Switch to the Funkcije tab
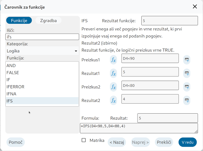203x151 pixels. click(19, 20)
